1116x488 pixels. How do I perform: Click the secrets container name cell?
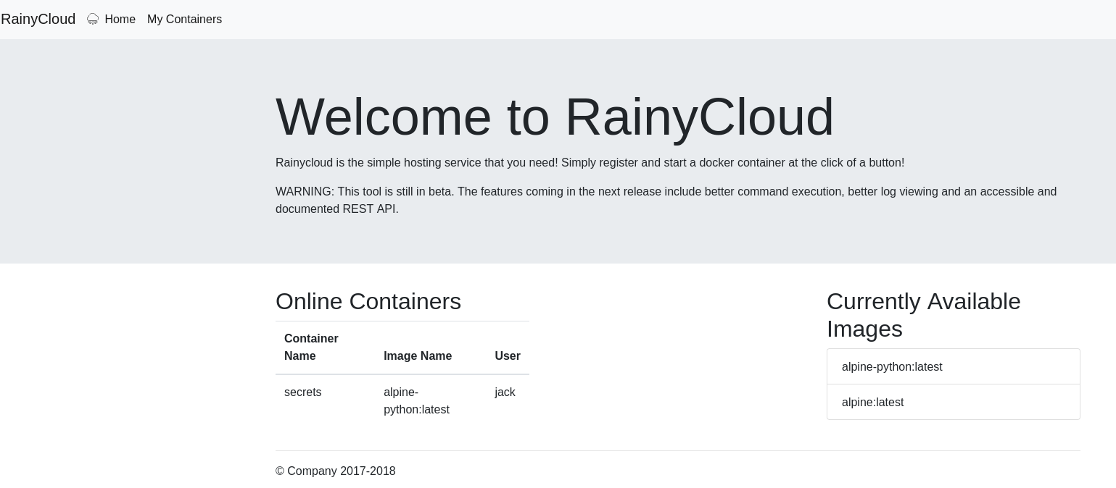[303, 392]
